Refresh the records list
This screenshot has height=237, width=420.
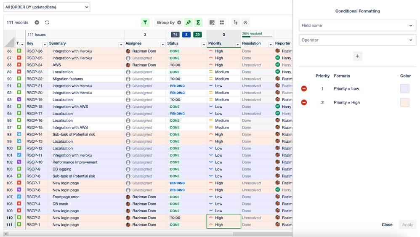pyautogui.click(x=47, y=23)
